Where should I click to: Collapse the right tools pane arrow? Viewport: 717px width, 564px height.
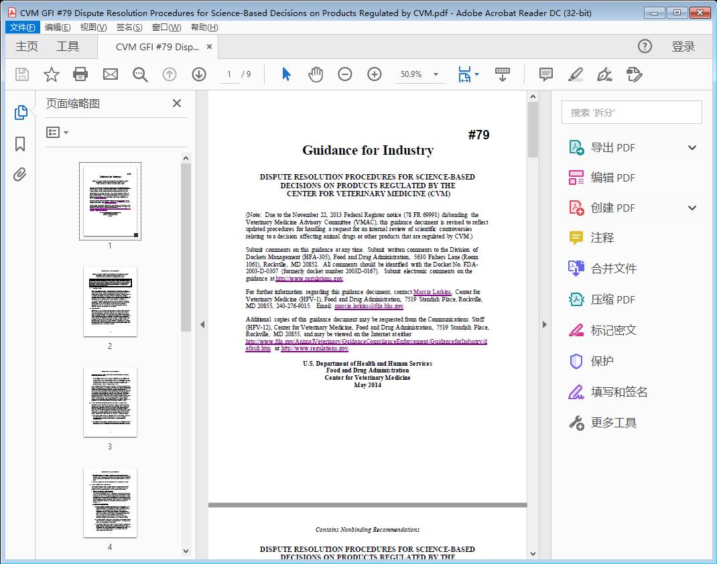544,325
